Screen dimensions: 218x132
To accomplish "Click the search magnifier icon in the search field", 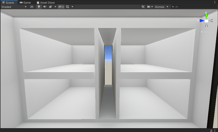I will pos(173,7).
